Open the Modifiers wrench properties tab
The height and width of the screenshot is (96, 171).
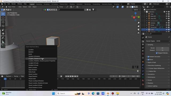pos(143,65)
